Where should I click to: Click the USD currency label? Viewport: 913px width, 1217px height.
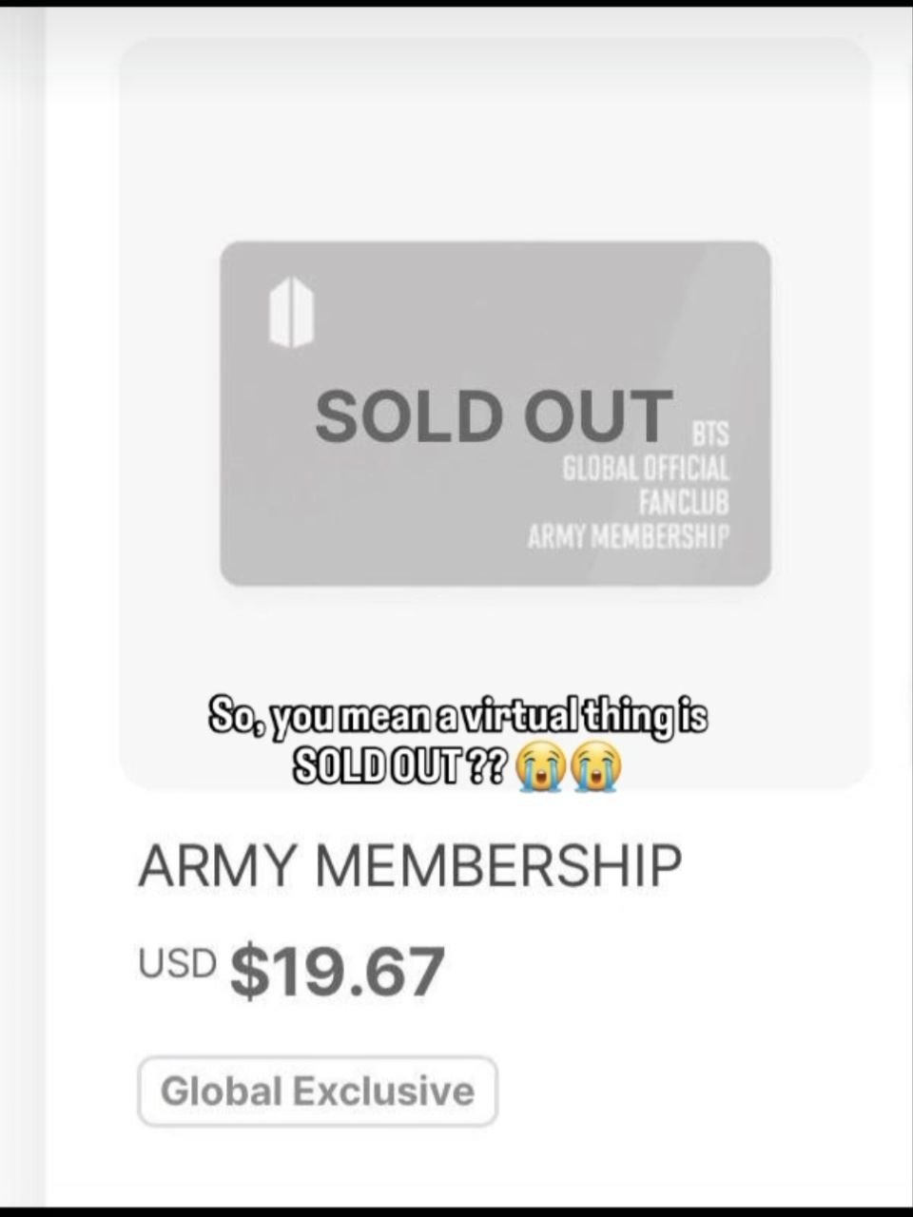coord(177,962)
